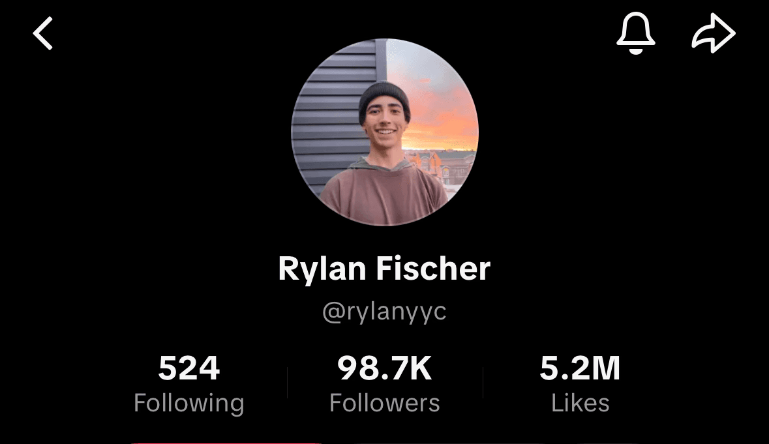Tap the 524 following count
Viewport: 769px width, 444px height.
click(188, 368)
